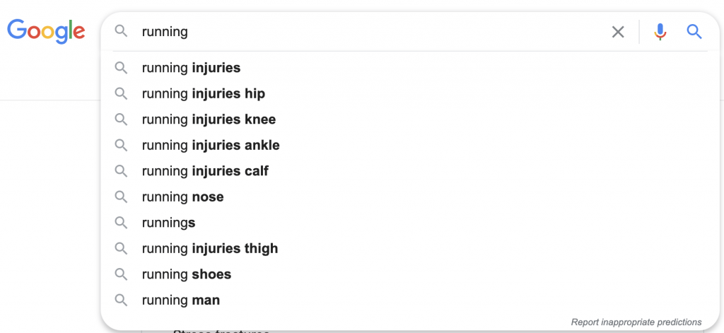Screen dimensions: 724x333
Task: Open the Report inappropriate predictions link
Action: (x=636, y=322)
